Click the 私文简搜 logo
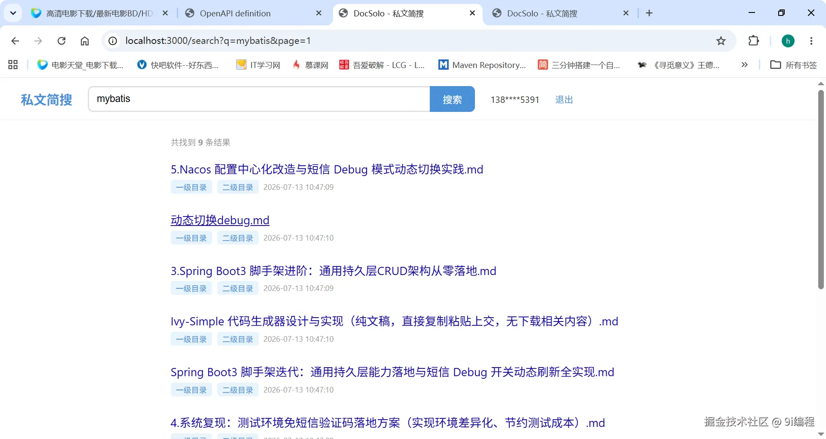 pyautogui.click(x=46, y=100)
